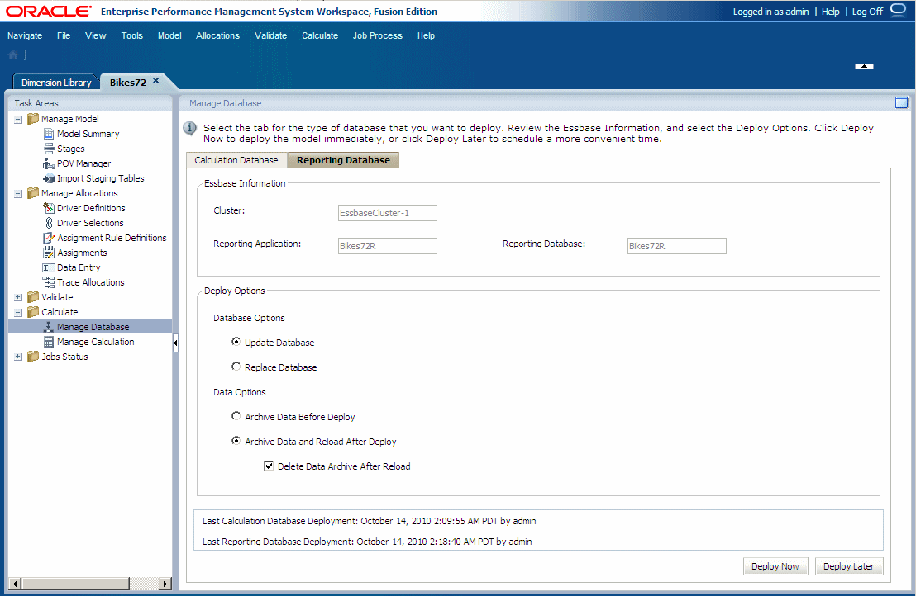Click inside the Reporting Application field
Screen dimensions: 916x596
tap(387, 245)
